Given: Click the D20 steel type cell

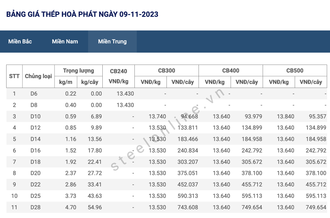Looking at the screenshot, I should [x=35, y=173].
